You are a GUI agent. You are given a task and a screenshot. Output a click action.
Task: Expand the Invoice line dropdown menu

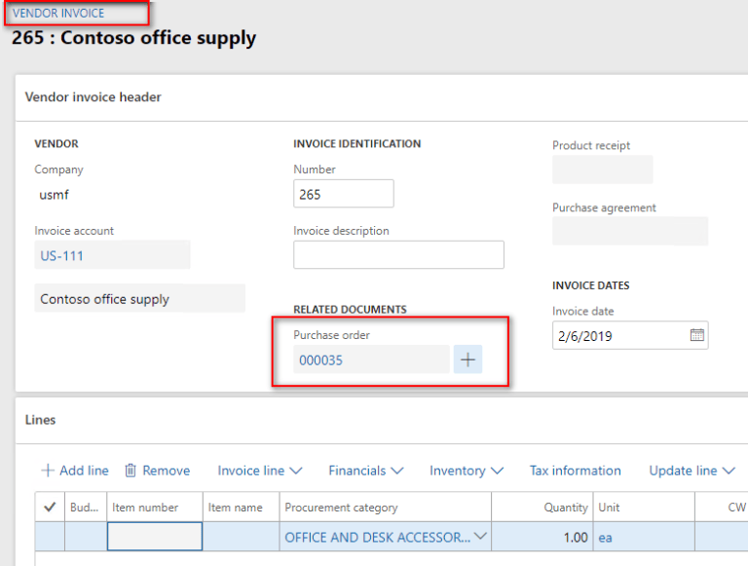click(260, 471)
